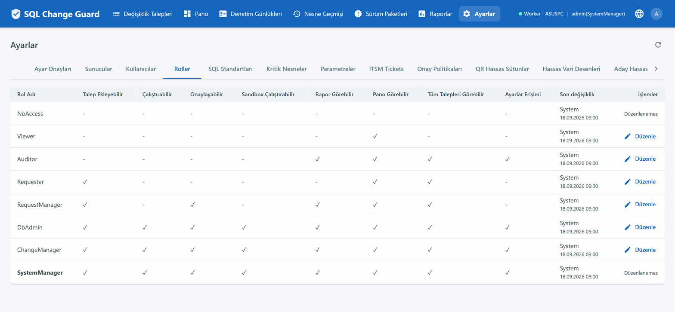This screenshot has height=312, width=675.
Task: Click the Viewer row Pano Görebilir checkmark
Action: (375, 136)
